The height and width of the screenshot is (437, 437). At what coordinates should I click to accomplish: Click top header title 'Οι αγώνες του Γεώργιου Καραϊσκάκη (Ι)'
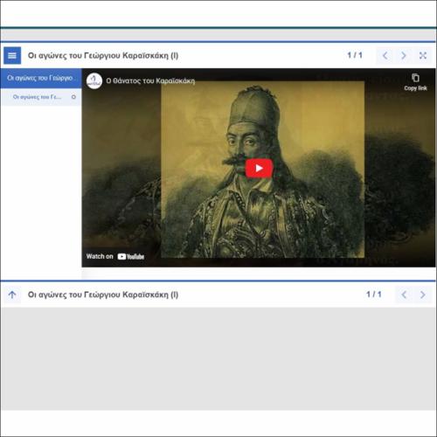103,55
